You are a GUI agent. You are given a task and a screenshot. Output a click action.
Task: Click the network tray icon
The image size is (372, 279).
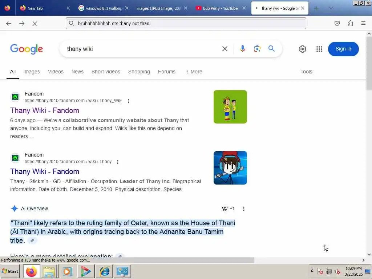[x=328, y=271]
